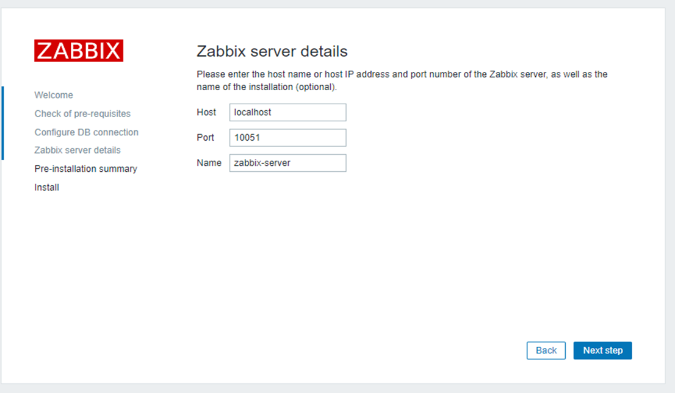Jump to Pre-installation summary step

[85, 169]
